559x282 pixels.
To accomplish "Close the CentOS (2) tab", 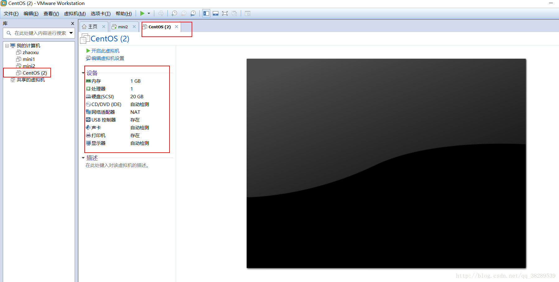I will [176, 27].
